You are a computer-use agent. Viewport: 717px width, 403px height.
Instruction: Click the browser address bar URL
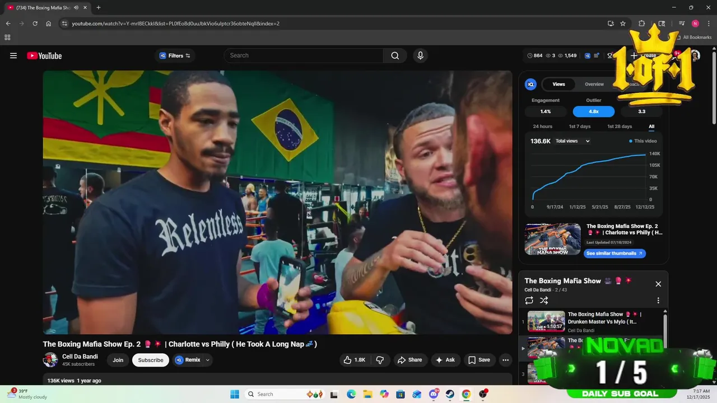click(x=175, y=24)
